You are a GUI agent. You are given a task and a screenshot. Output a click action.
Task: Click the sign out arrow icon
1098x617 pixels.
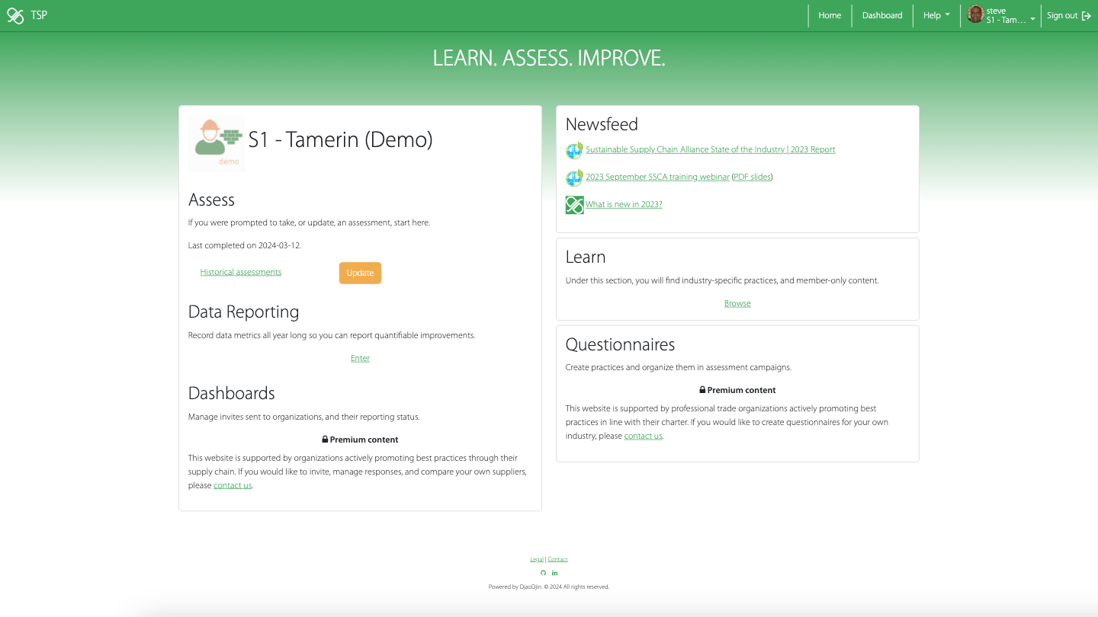1087,15
